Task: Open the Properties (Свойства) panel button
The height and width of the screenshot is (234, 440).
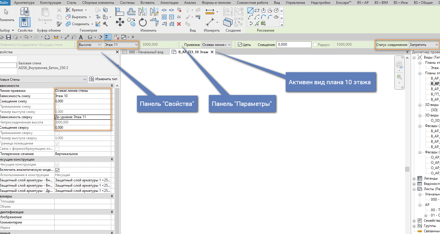Action: pyautogui.click(x=25, y=23)
